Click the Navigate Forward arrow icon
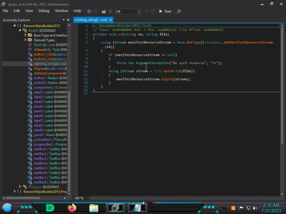The width and height of the screenshot is (286, 214). (x=96, y=11)
